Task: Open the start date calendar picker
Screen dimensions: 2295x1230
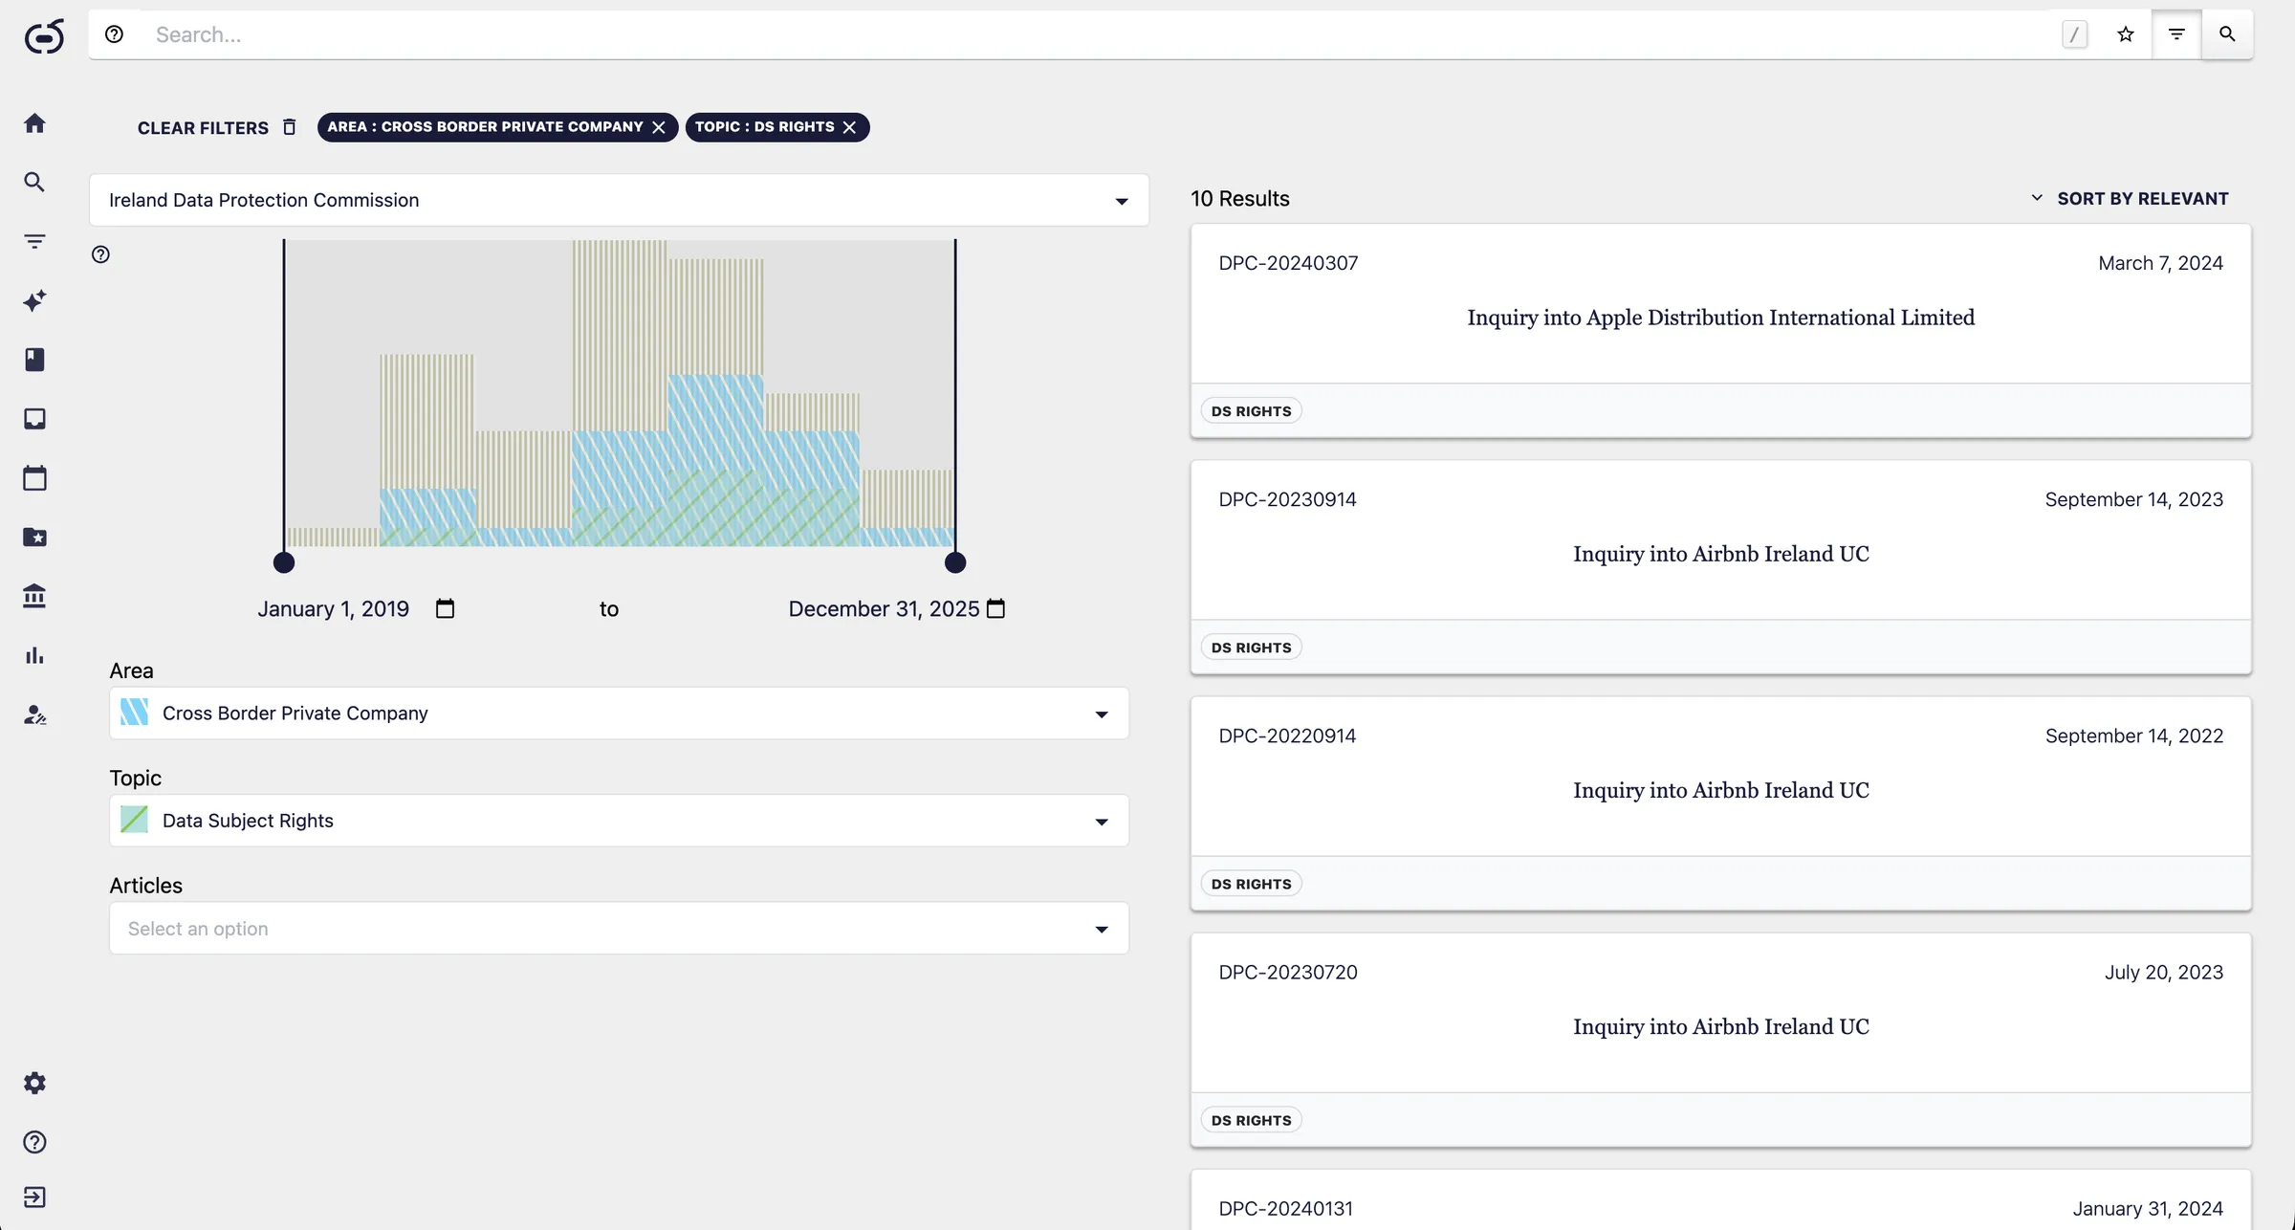Action: 445,608
